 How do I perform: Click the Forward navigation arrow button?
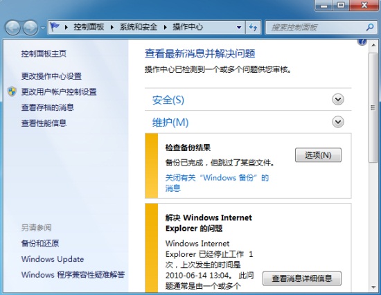30,28
